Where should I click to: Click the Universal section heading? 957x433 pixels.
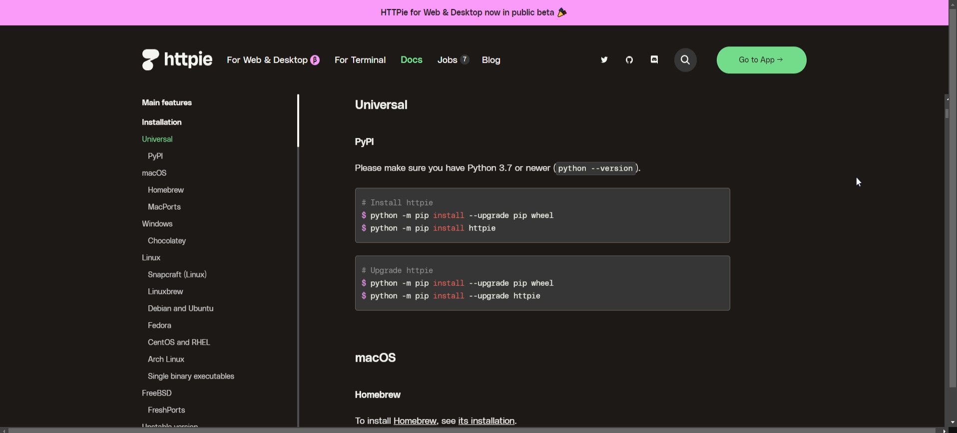[381, 105]
